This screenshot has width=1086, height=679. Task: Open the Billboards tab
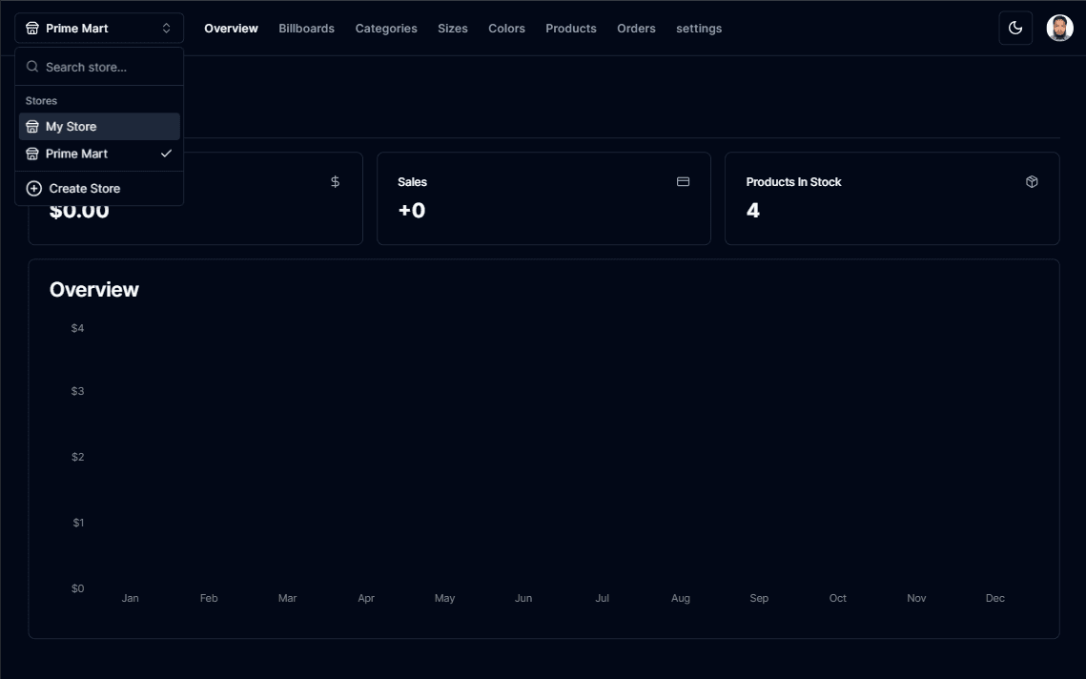pos(306,29)
